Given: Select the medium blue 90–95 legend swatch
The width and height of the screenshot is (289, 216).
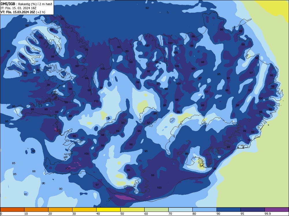Looking at the screenshot, I should [x=229, y=210].
